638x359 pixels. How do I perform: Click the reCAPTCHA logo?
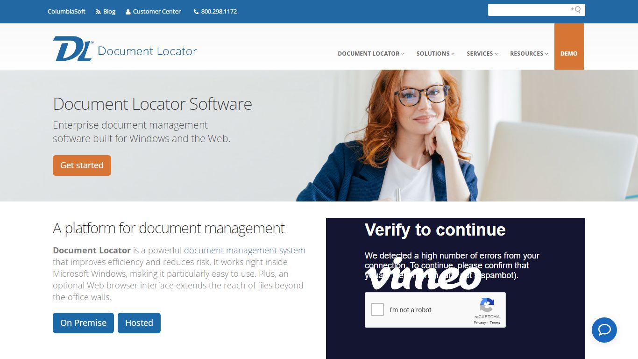tap(487, 305)
